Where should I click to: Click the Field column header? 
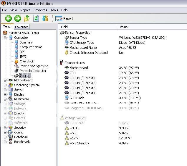tap(64, 27)
